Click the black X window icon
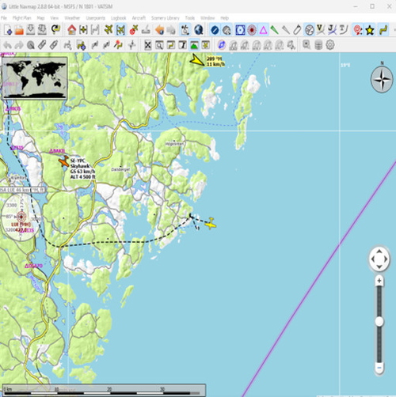Viewport: 396px width, 397px height. pyautogui.click(x=148, y=45)
